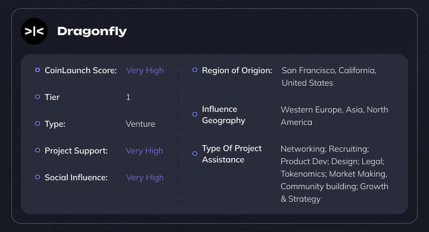Click the Tier value 1
Image resolution: width=429 pixels, height=232 pixels.
coord(128,97)
